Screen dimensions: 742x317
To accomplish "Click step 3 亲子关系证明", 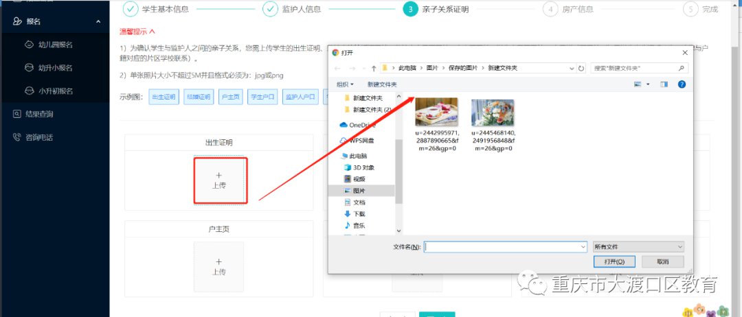I will click(x=436, y=9).
